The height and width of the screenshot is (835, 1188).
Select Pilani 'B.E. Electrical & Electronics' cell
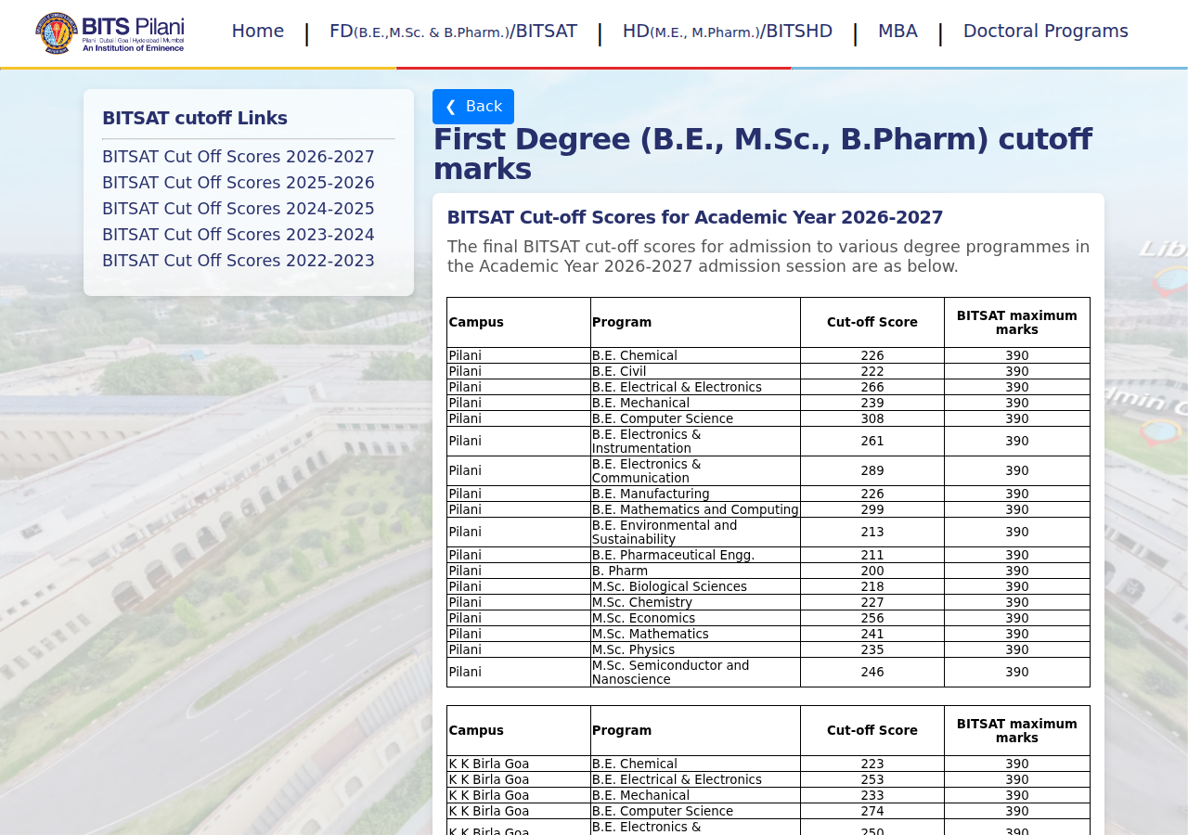[x=695, y=387]
